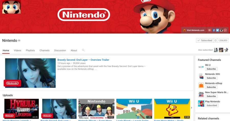
Task: Subscribe to Nintendo 3DS channel
Action: click(211, 78)
